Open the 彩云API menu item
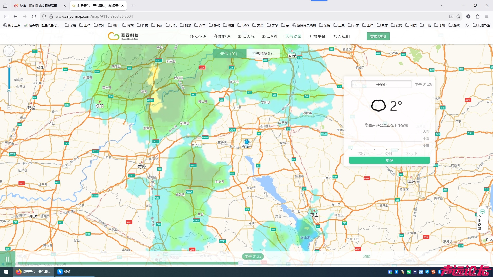The height and width of the screenshot is (277, 493). pyautogui.click(x=270, y=36)
